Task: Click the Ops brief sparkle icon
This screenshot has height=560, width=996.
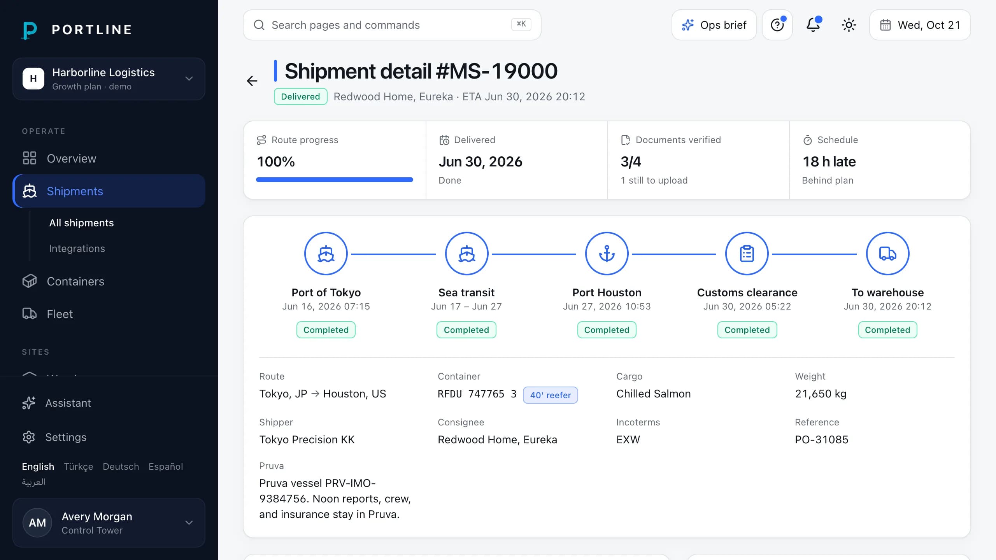Action: pyautogui.click(x=687, y=25)
